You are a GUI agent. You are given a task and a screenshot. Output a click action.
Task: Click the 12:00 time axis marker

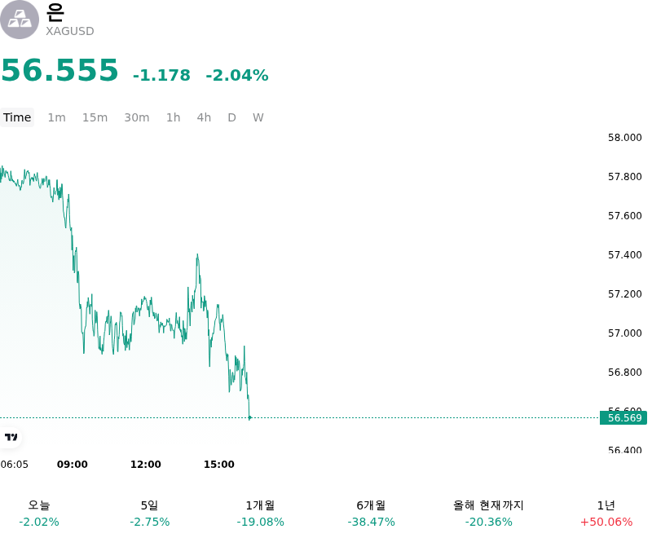tap(146, 465)
